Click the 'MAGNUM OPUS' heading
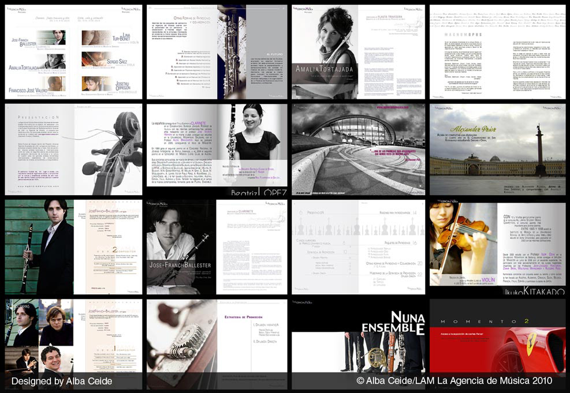The image size is (570, 393). (x=463, y=35)
